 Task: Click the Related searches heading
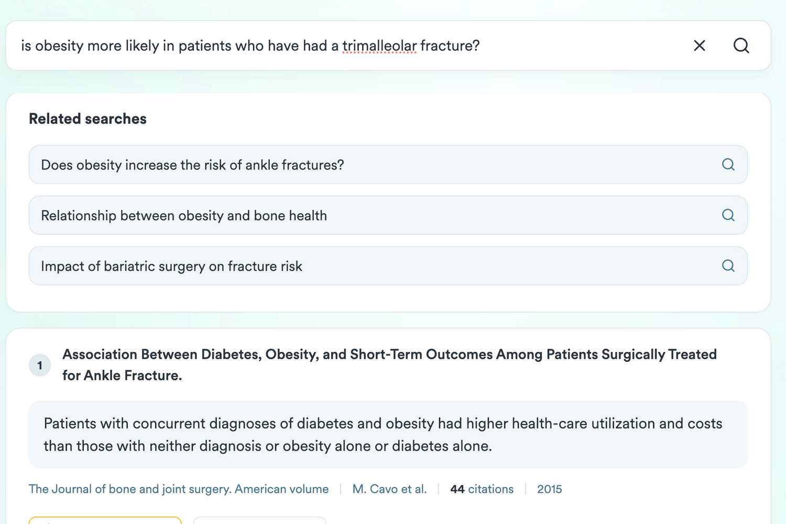click(x=88, y=119)
